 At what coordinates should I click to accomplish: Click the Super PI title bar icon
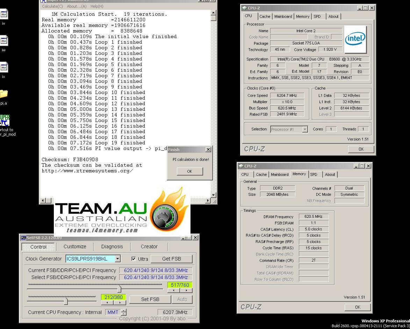coord(43,1)
